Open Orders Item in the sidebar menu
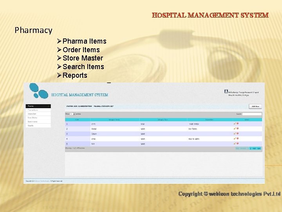The height and width of the screenshot is (212, 282). click(38, 114)
